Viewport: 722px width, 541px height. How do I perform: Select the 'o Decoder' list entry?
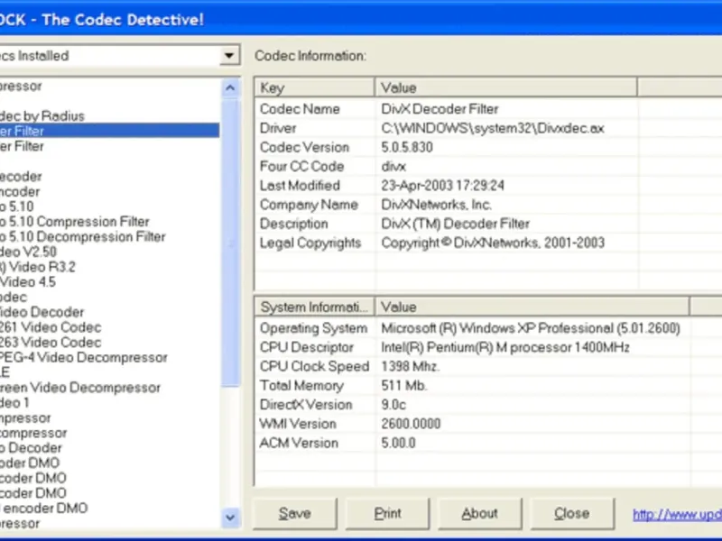click(31, 448)
